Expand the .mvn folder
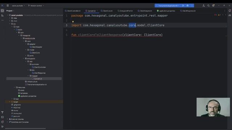Viewport: 232px width, 130px height. pyautogui.click(x=10, y=21)
